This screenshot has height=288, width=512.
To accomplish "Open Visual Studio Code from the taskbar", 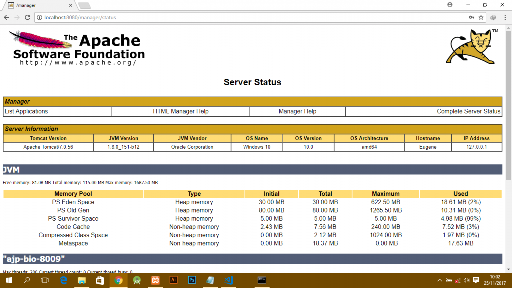I will tap(229, 280).
